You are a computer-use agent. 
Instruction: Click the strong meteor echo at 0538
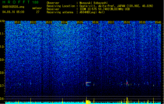tap(127, 83)
